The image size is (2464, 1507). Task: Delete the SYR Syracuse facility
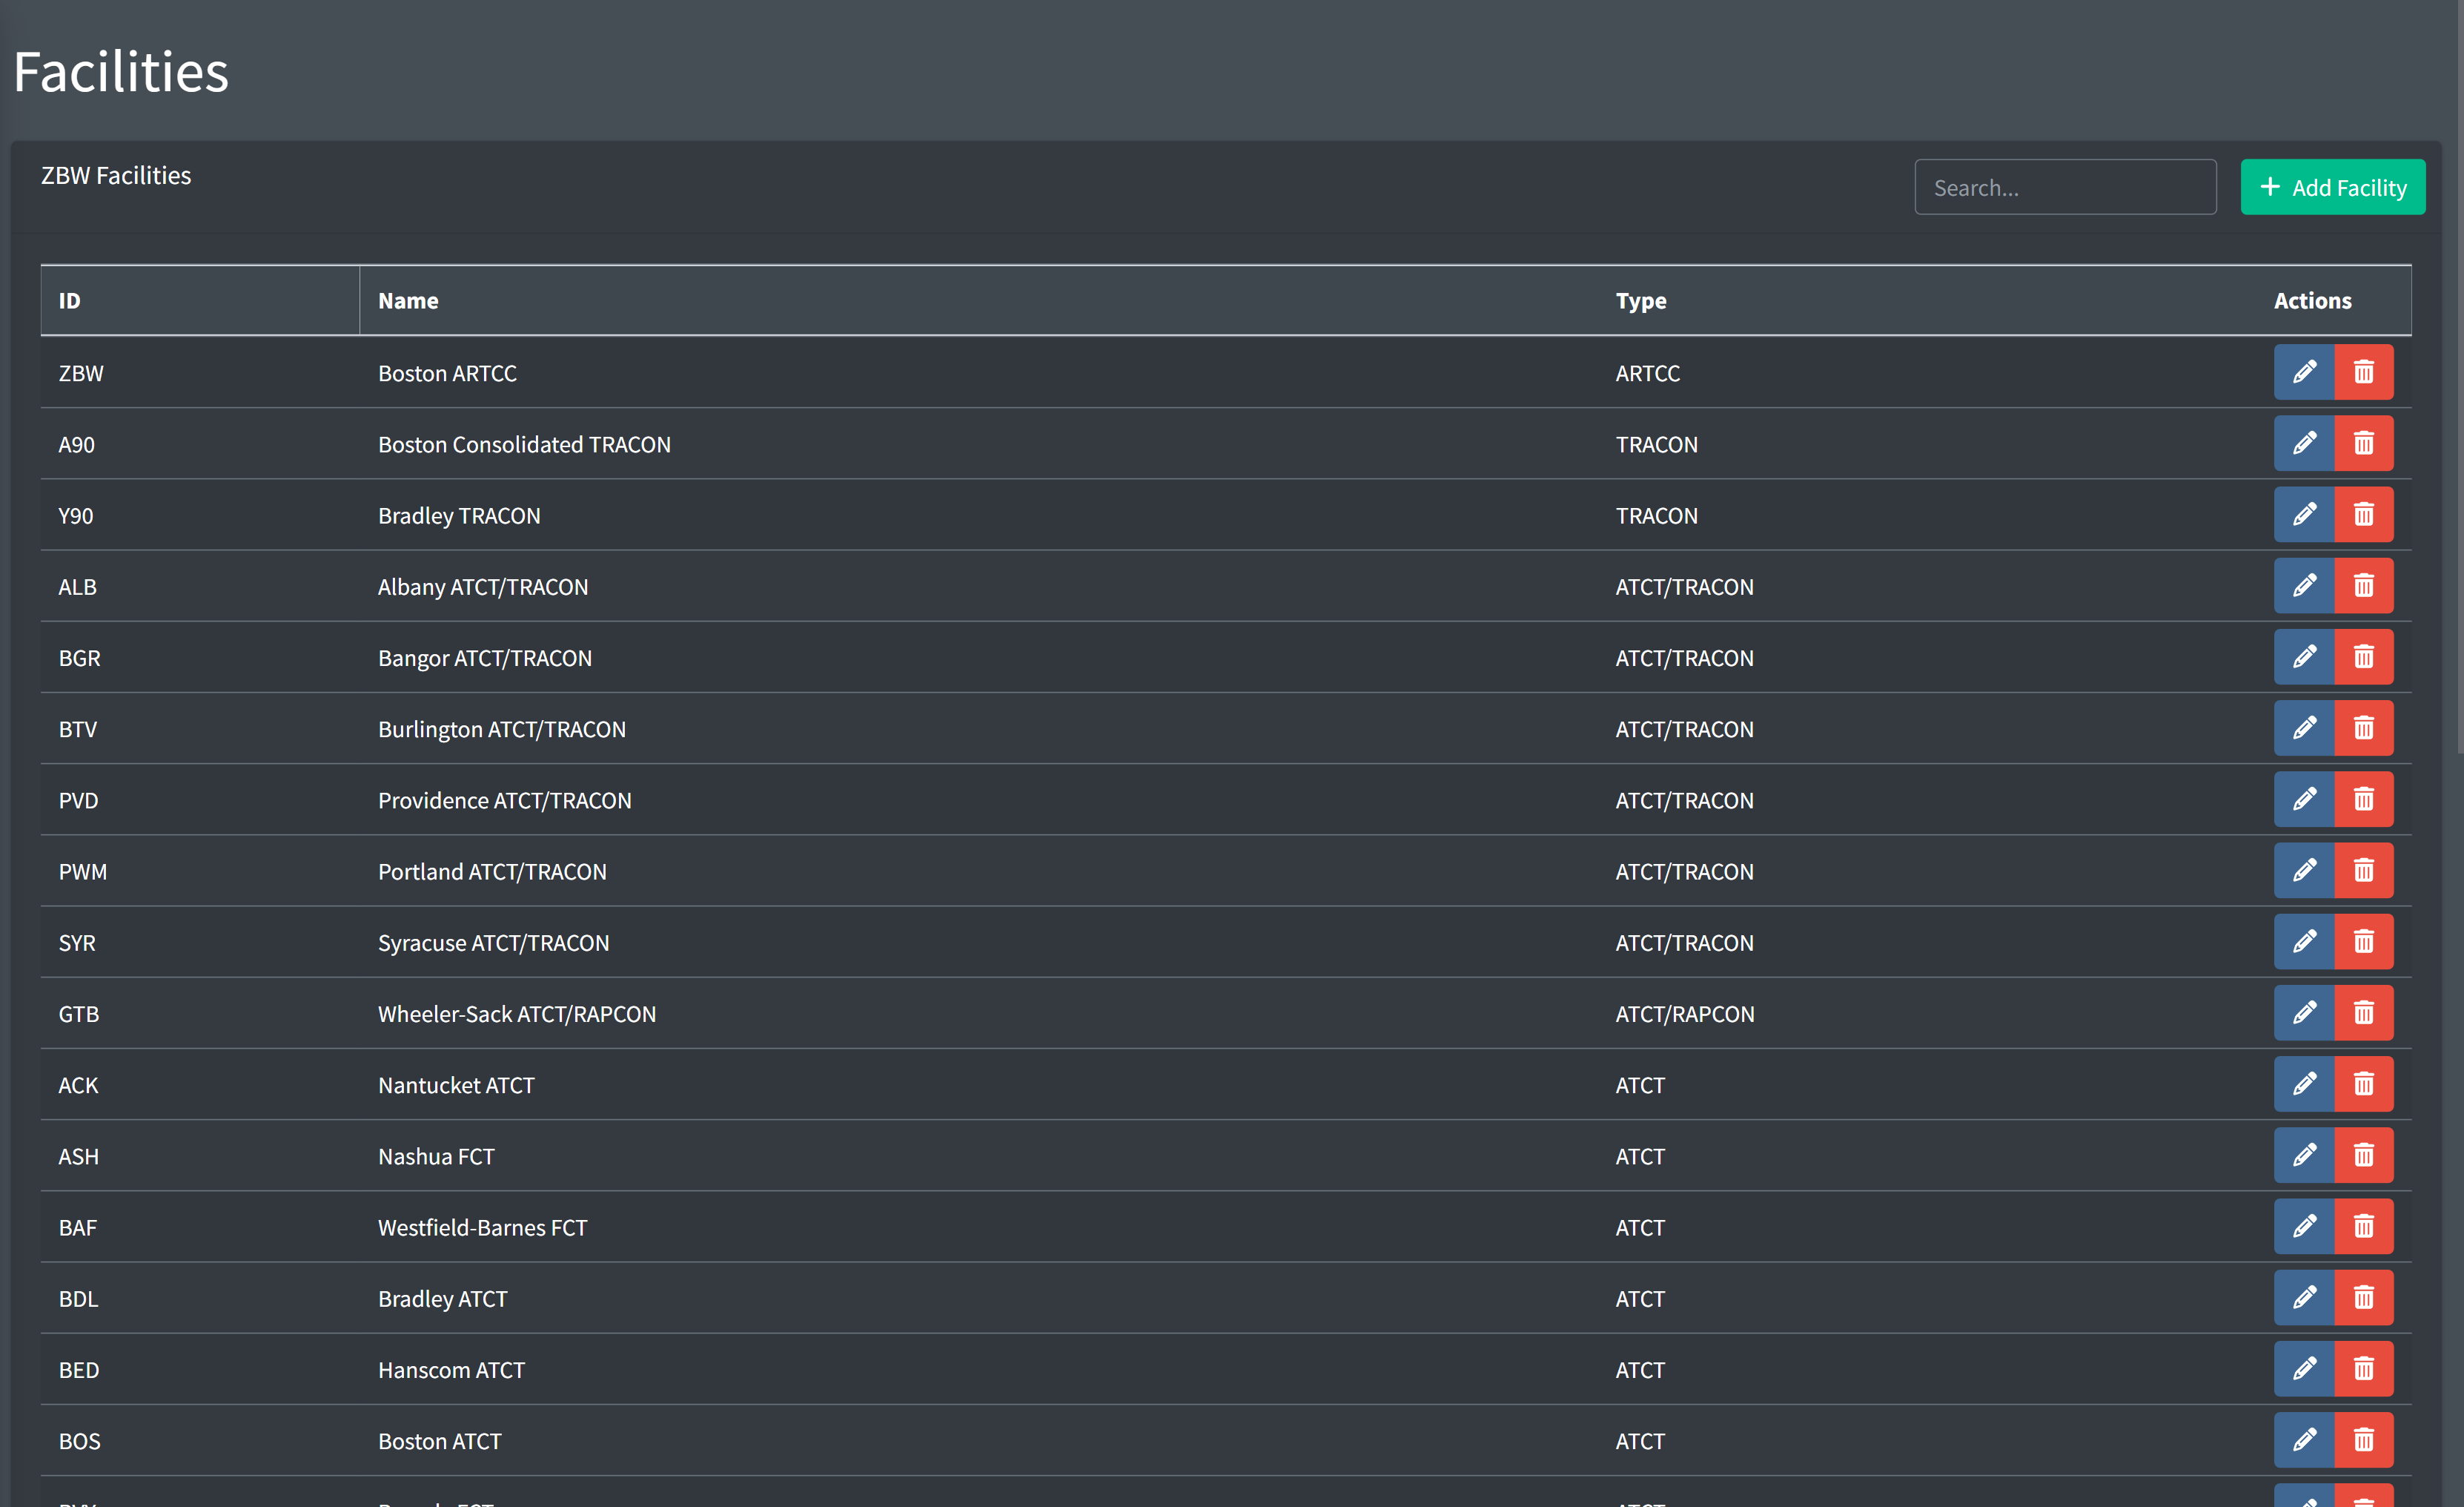[x=2364, y=942]
